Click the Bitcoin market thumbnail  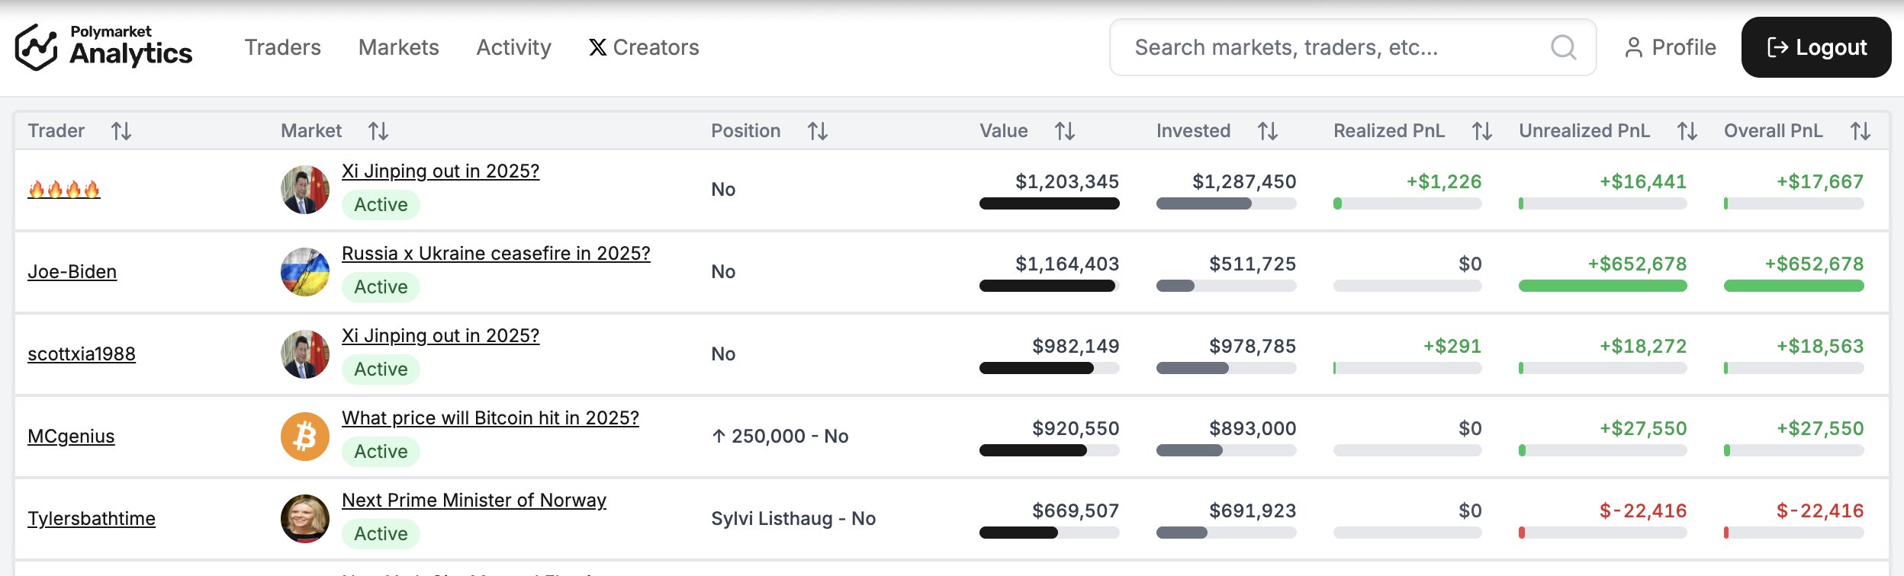point(305,437)
